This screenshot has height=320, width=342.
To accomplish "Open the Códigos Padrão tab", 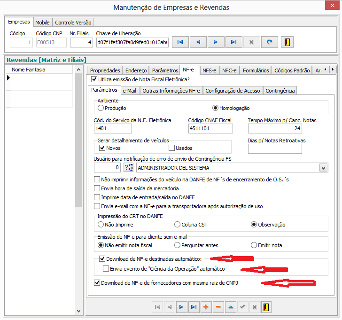I will (x=292, y=70).
